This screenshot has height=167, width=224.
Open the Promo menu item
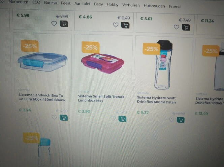pyautogui.click(x=175, y=7)
